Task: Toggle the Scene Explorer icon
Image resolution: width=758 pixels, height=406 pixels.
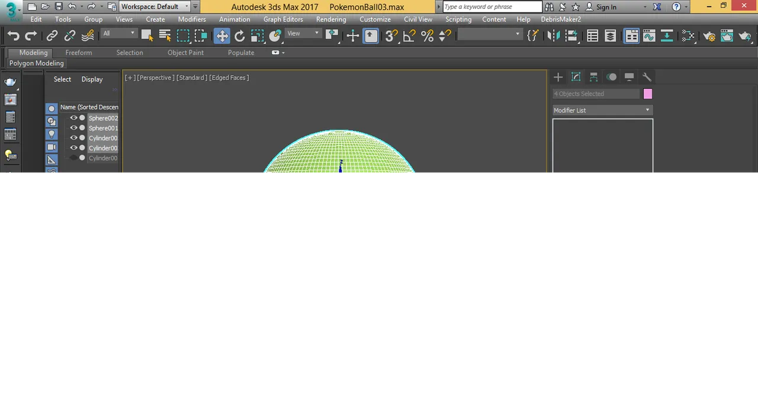Action: pos(593,36)
